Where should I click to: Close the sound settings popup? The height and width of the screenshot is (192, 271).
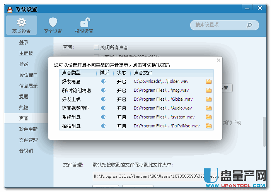click(x=218, y=60)
